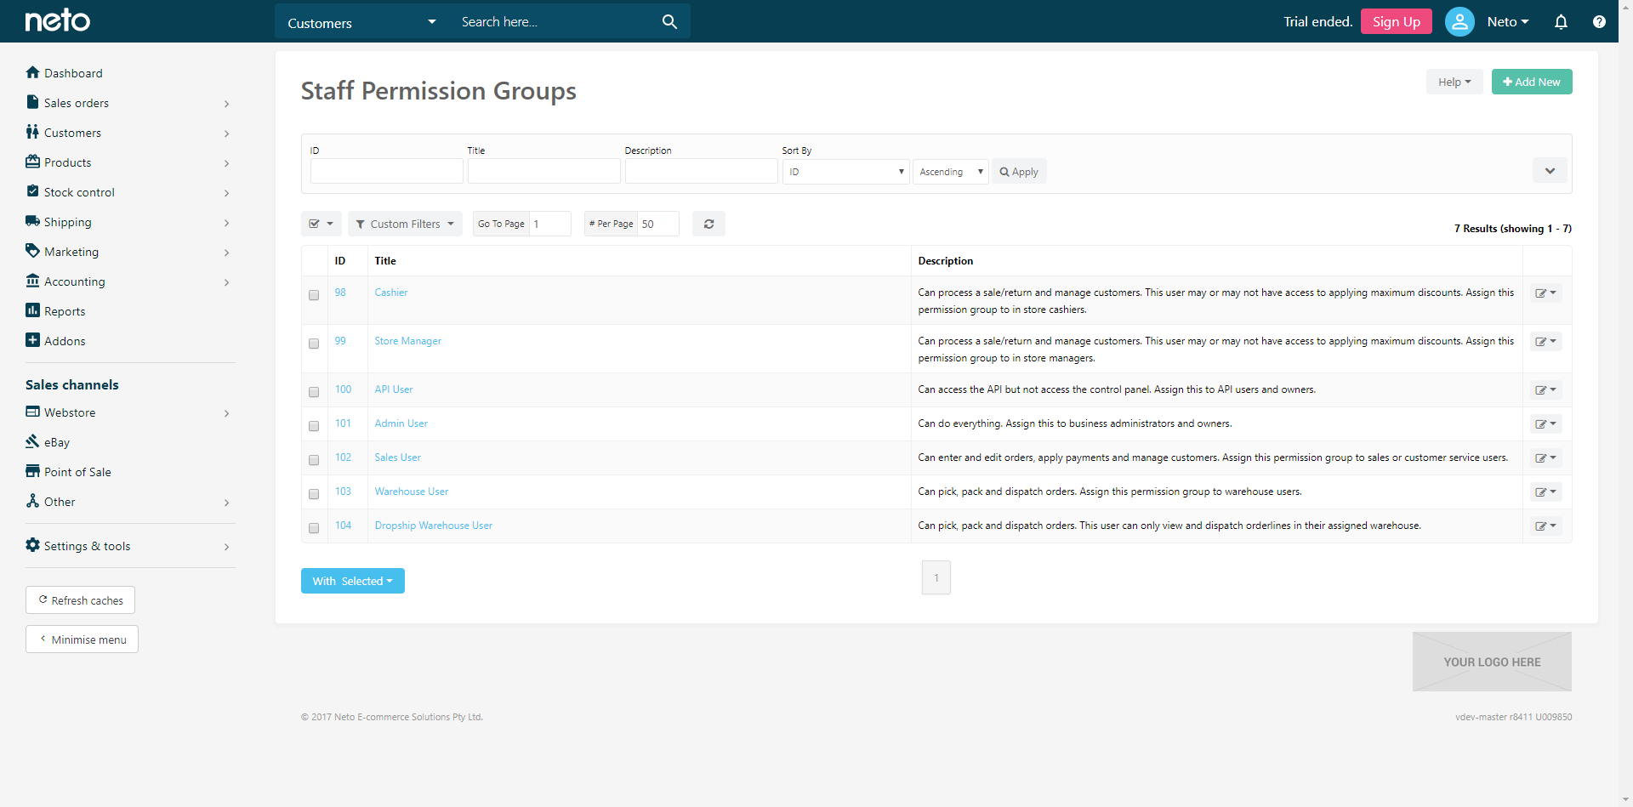Click into the ID filter field

(x=386, y=171)
